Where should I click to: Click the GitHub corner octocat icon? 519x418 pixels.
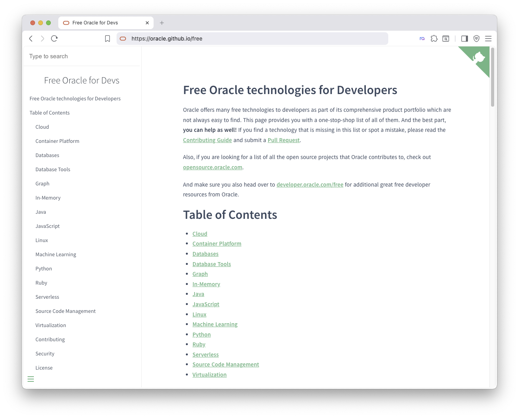click(x=478, y=58)
